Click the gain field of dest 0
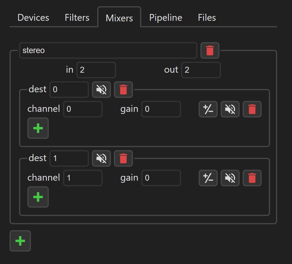The width and height of the screenshot is (292, 264). tap(161, 109)
